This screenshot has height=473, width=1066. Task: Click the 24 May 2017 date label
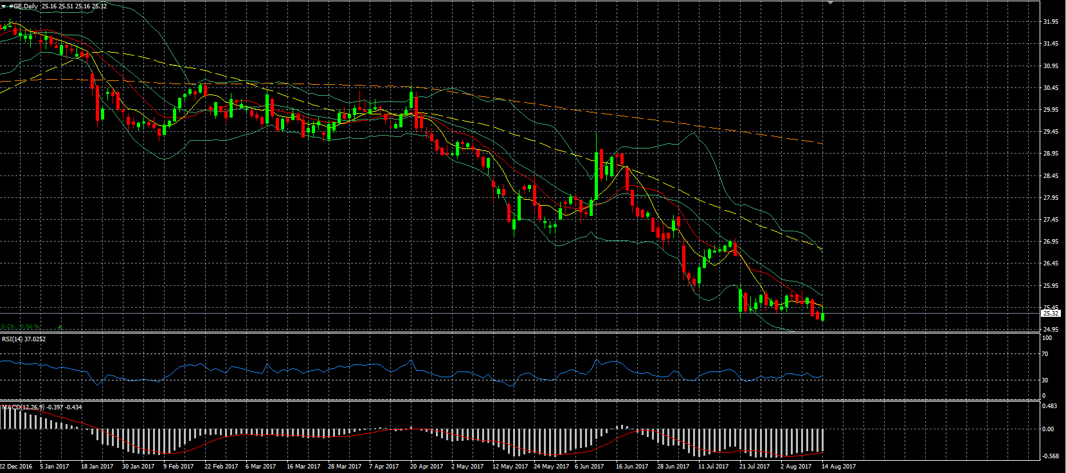point(551,467)
